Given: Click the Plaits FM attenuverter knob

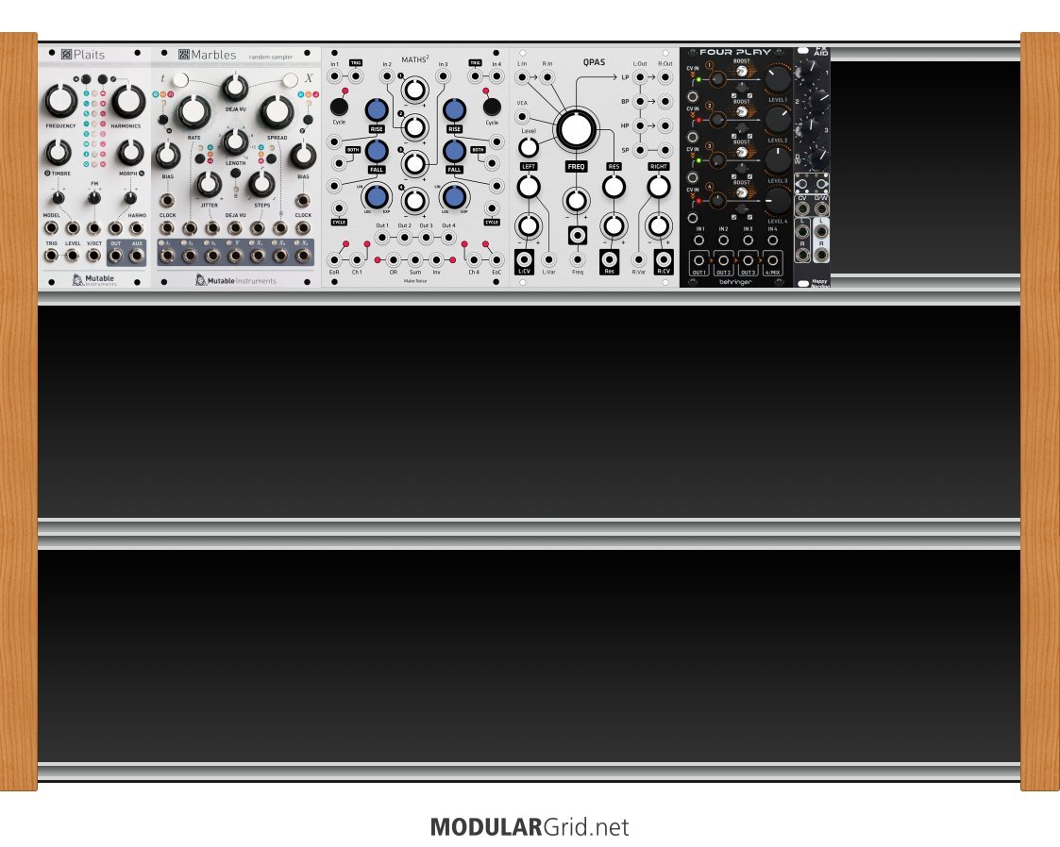Looking at the screenshot, I should pos(94,198).
